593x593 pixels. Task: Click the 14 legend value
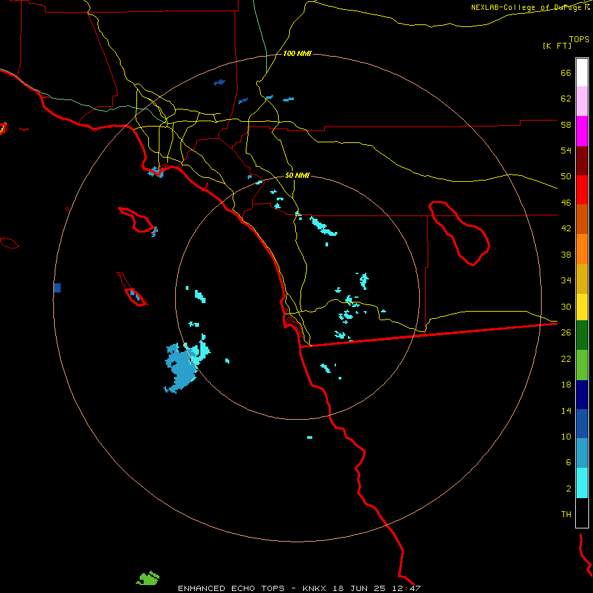(566, 410)
